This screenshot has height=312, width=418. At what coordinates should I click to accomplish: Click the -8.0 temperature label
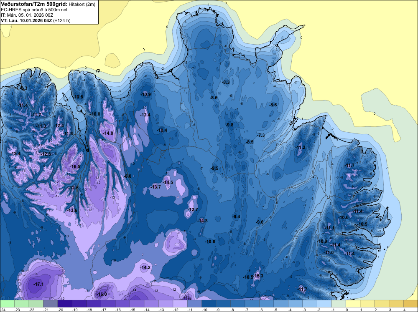pos(128,176)
